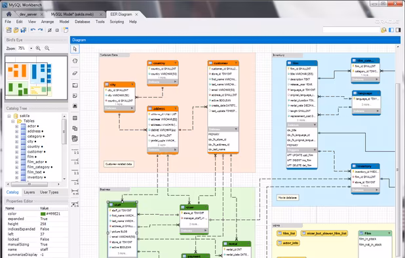Toggle left sidebar panel visibility
Viewport: 405px width, 258px height.
click(x=391, y=30)
